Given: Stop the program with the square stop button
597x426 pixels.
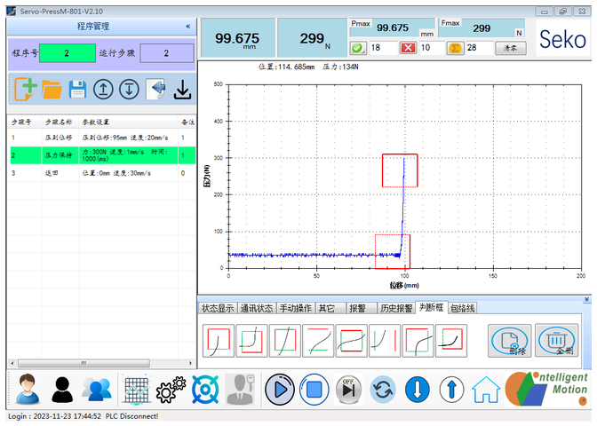Looking at the screenshot, I should tap(314, 390).
